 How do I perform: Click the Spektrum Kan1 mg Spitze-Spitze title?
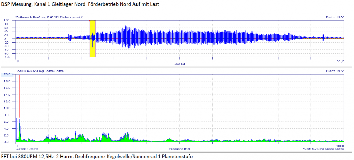point(41,70)
